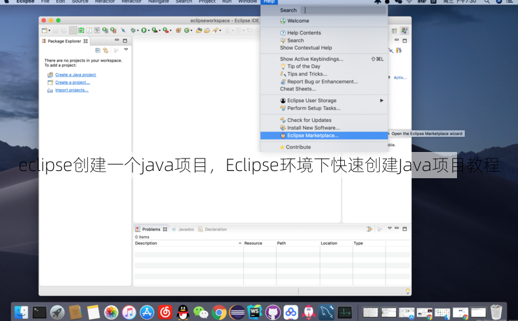This screenshot has width=518, height=321.
Task: Click the Search flashlight toolbar icon
Action: point(215,30)
